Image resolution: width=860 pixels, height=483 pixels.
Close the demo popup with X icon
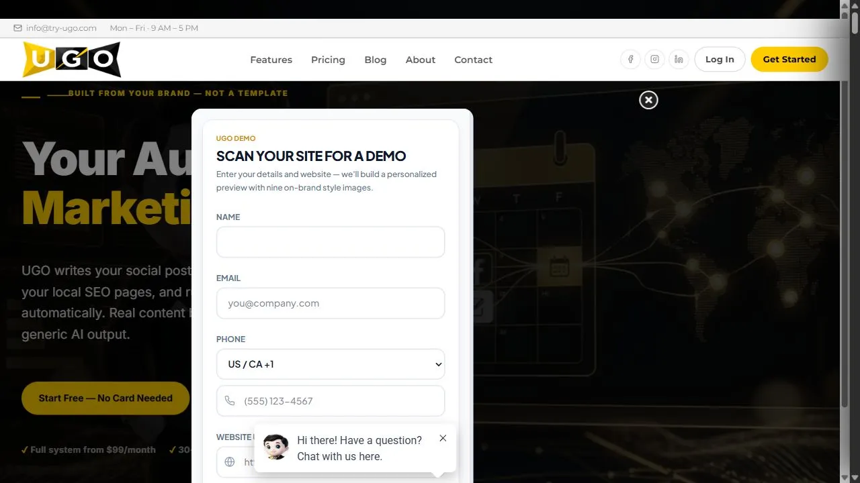coord(648,100)
